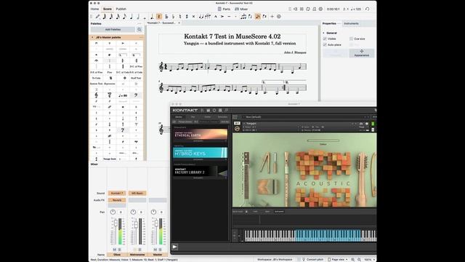The image size is (465, 262).
Task: Select the treble clef in the palette
Action: (x=96, y=95)
